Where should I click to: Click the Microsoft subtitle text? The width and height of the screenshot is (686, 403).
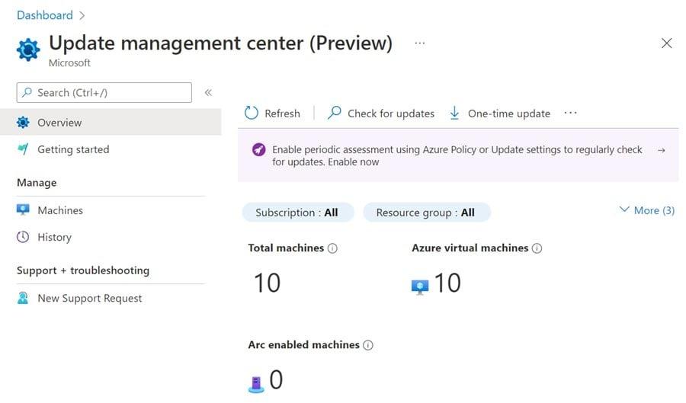69,63
